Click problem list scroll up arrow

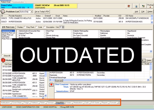(x=152, y=16)
